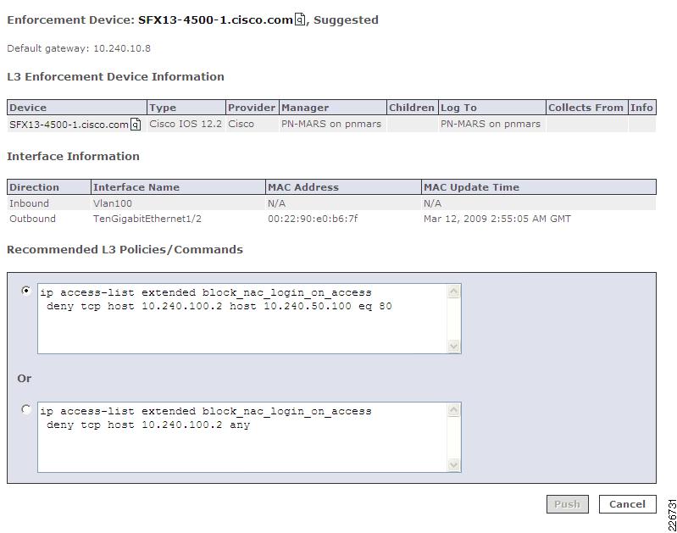Viewport: 677px width, 533px height.
Task: Open device details icon beside Enforcement Device heading
Action: pyautogui.click(x=300, y=19)
